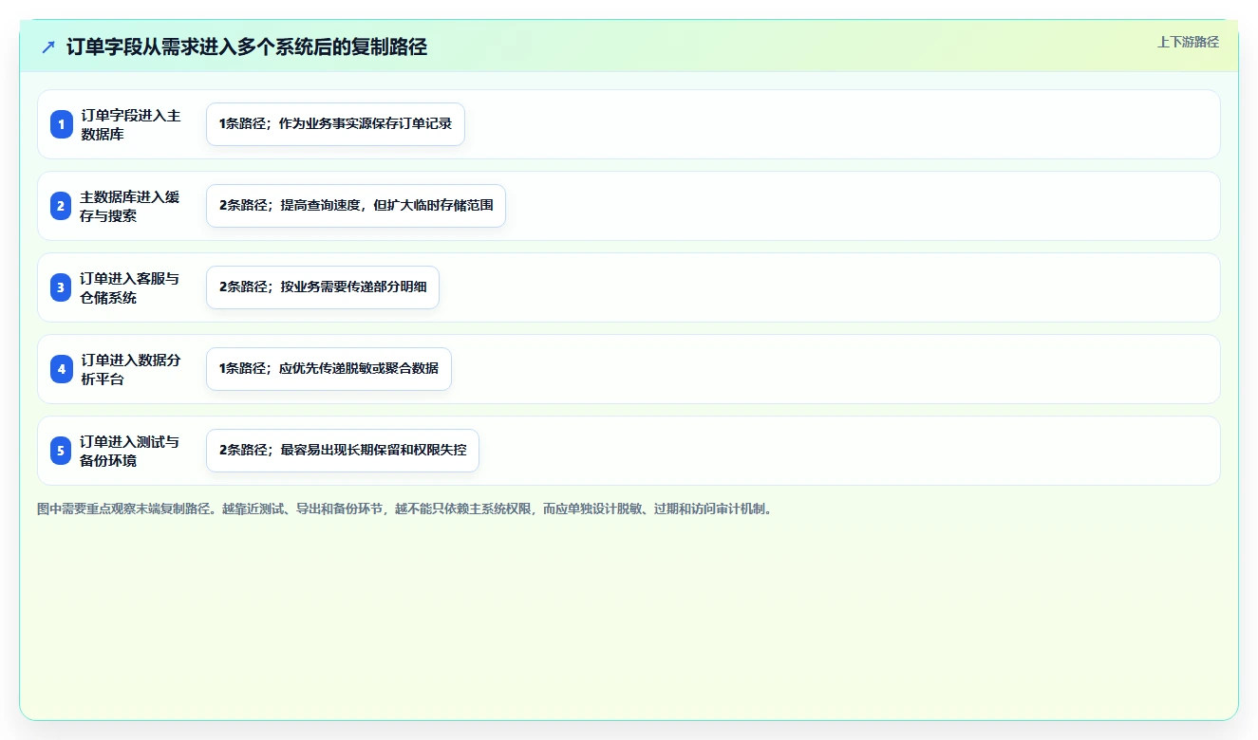
Task: Click the 订单进入数据分析平台 step label
Action: click(x=130, y=369)
